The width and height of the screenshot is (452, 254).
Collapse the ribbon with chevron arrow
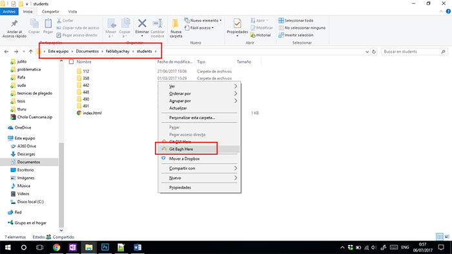coord(441,12)
